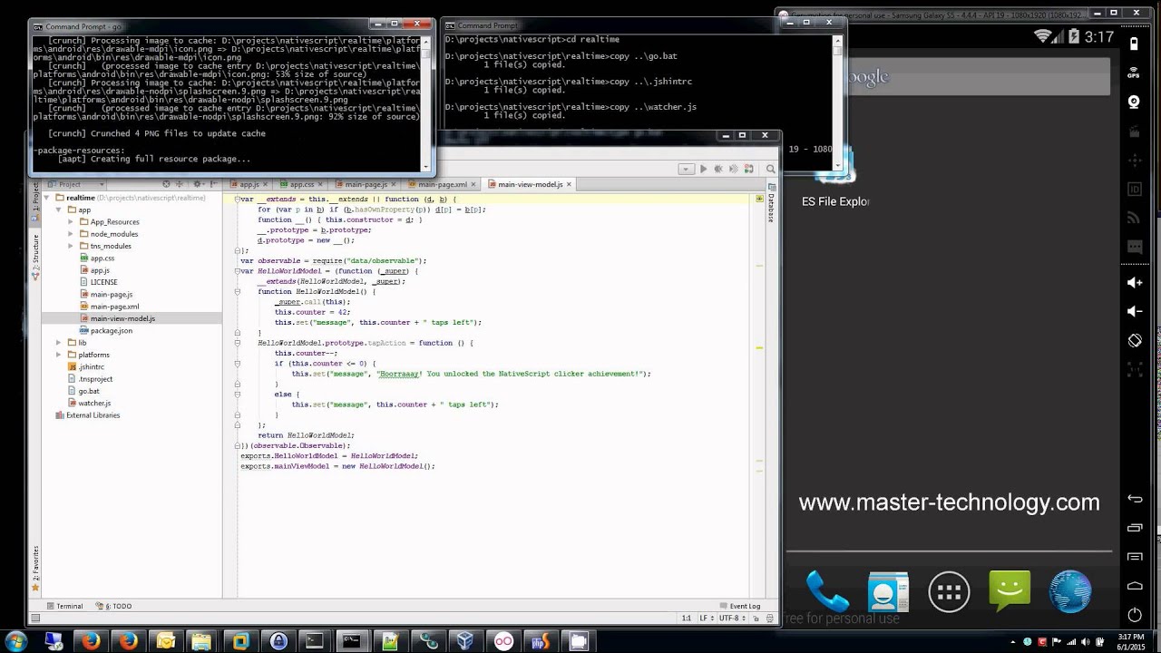Expand the platforms folder

59,355
